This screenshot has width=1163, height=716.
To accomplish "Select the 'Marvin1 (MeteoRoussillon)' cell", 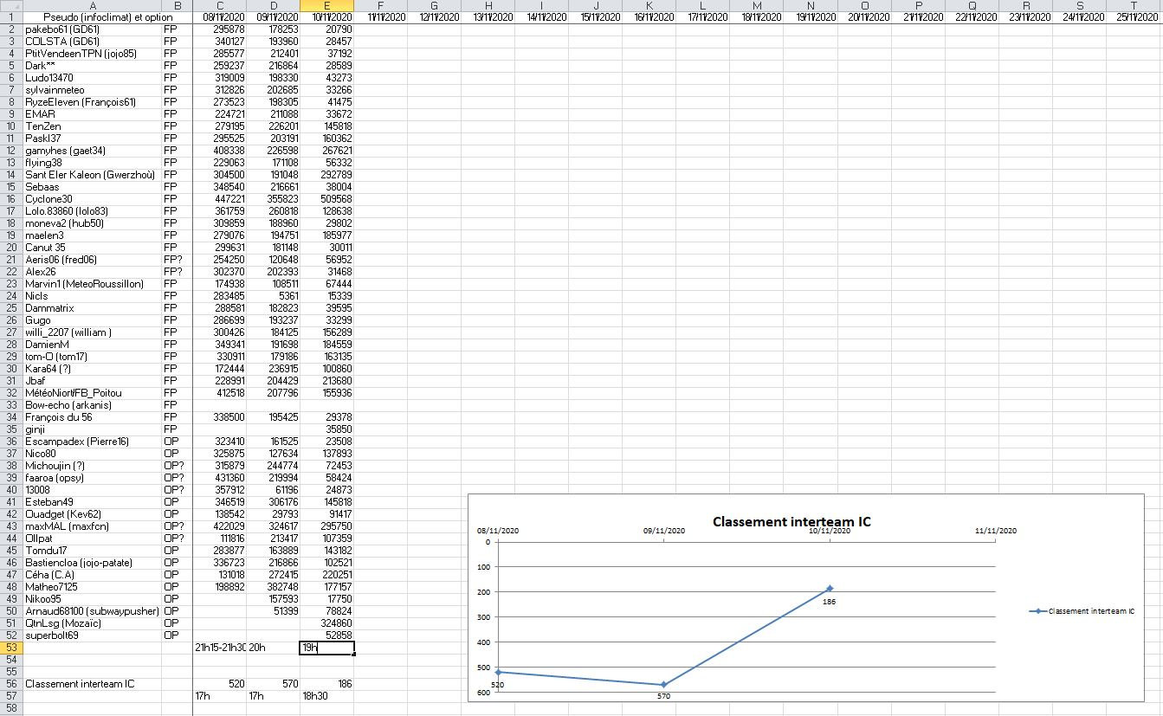I will coord(91,283).
